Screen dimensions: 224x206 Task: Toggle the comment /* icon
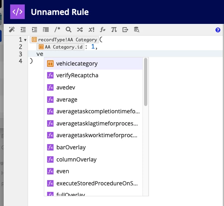point(57,30)
